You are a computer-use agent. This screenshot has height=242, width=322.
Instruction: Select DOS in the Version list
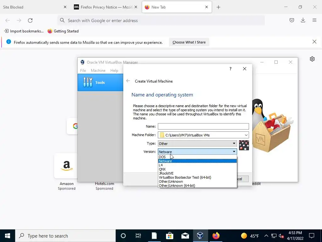click(x=197, y=157)
